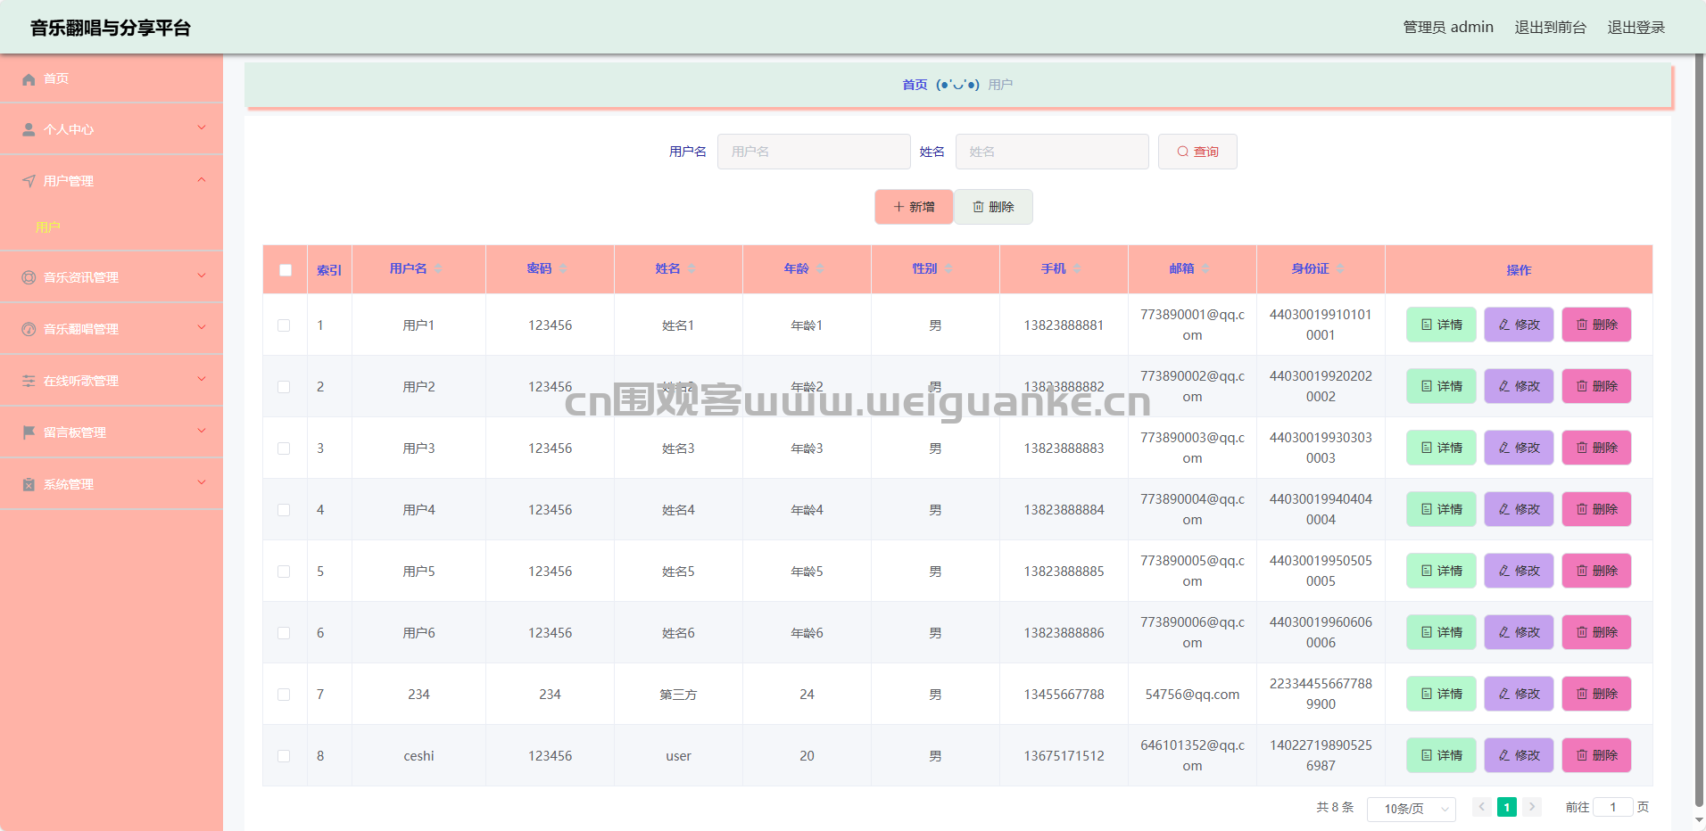1706x831 pixels.
Task: Sort table by 年龄 column arrows
Action: 820,269
